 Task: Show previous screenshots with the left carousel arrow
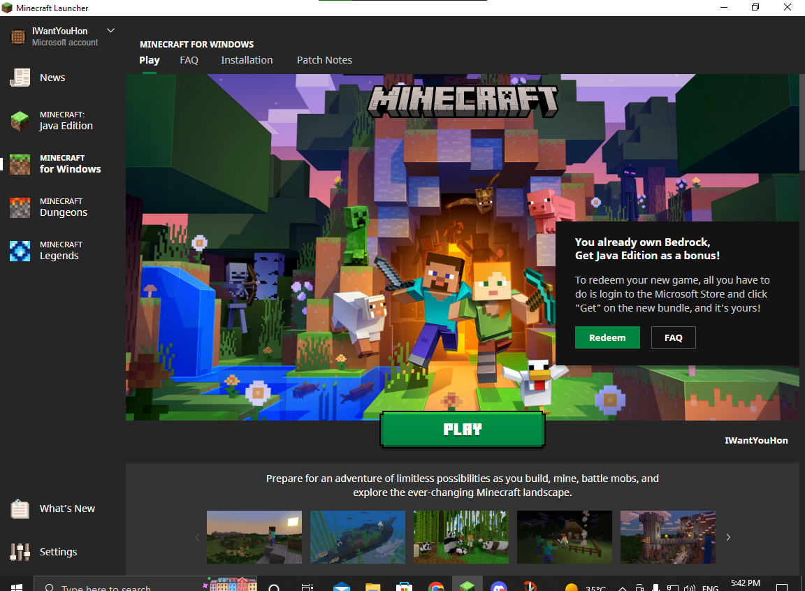197,537
